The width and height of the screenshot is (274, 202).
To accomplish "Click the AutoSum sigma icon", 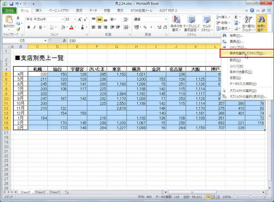I will 236,17.
